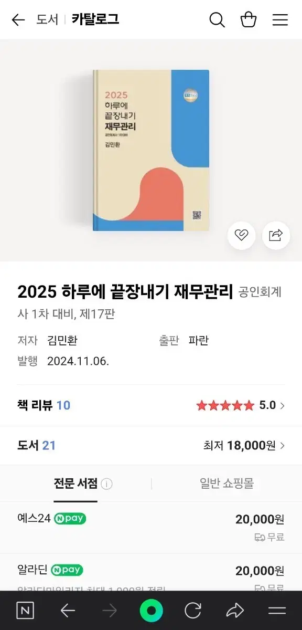The image size is (302, 630).
Task: Tap the 5-star rating display
Action: pyautogui.click(x=225, y=405)
